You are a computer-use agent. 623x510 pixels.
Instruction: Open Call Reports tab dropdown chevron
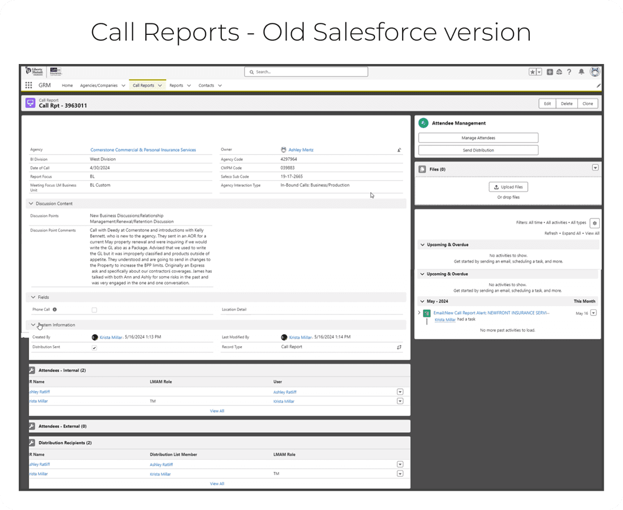click(x=160, y=86)
